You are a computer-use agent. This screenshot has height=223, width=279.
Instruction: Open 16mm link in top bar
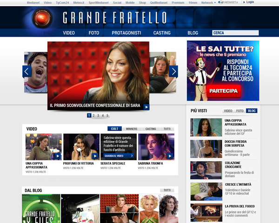click(193, 3)
